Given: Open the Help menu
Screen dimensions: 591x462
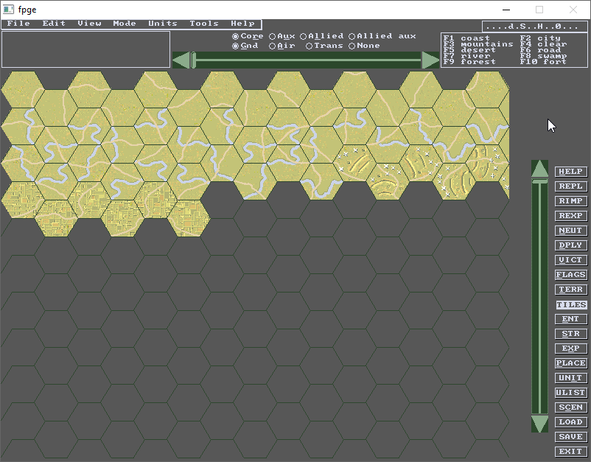Looking at the screenshot, I should click(242, 24).
